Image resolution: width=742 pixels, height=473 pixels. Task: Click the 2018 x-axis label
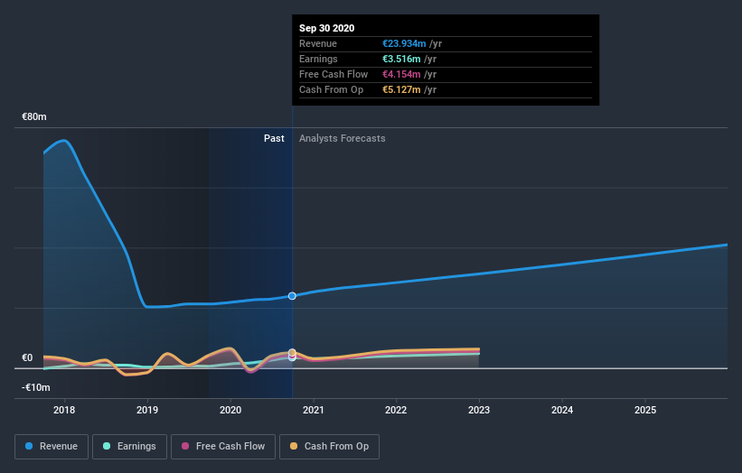(64, 410)
